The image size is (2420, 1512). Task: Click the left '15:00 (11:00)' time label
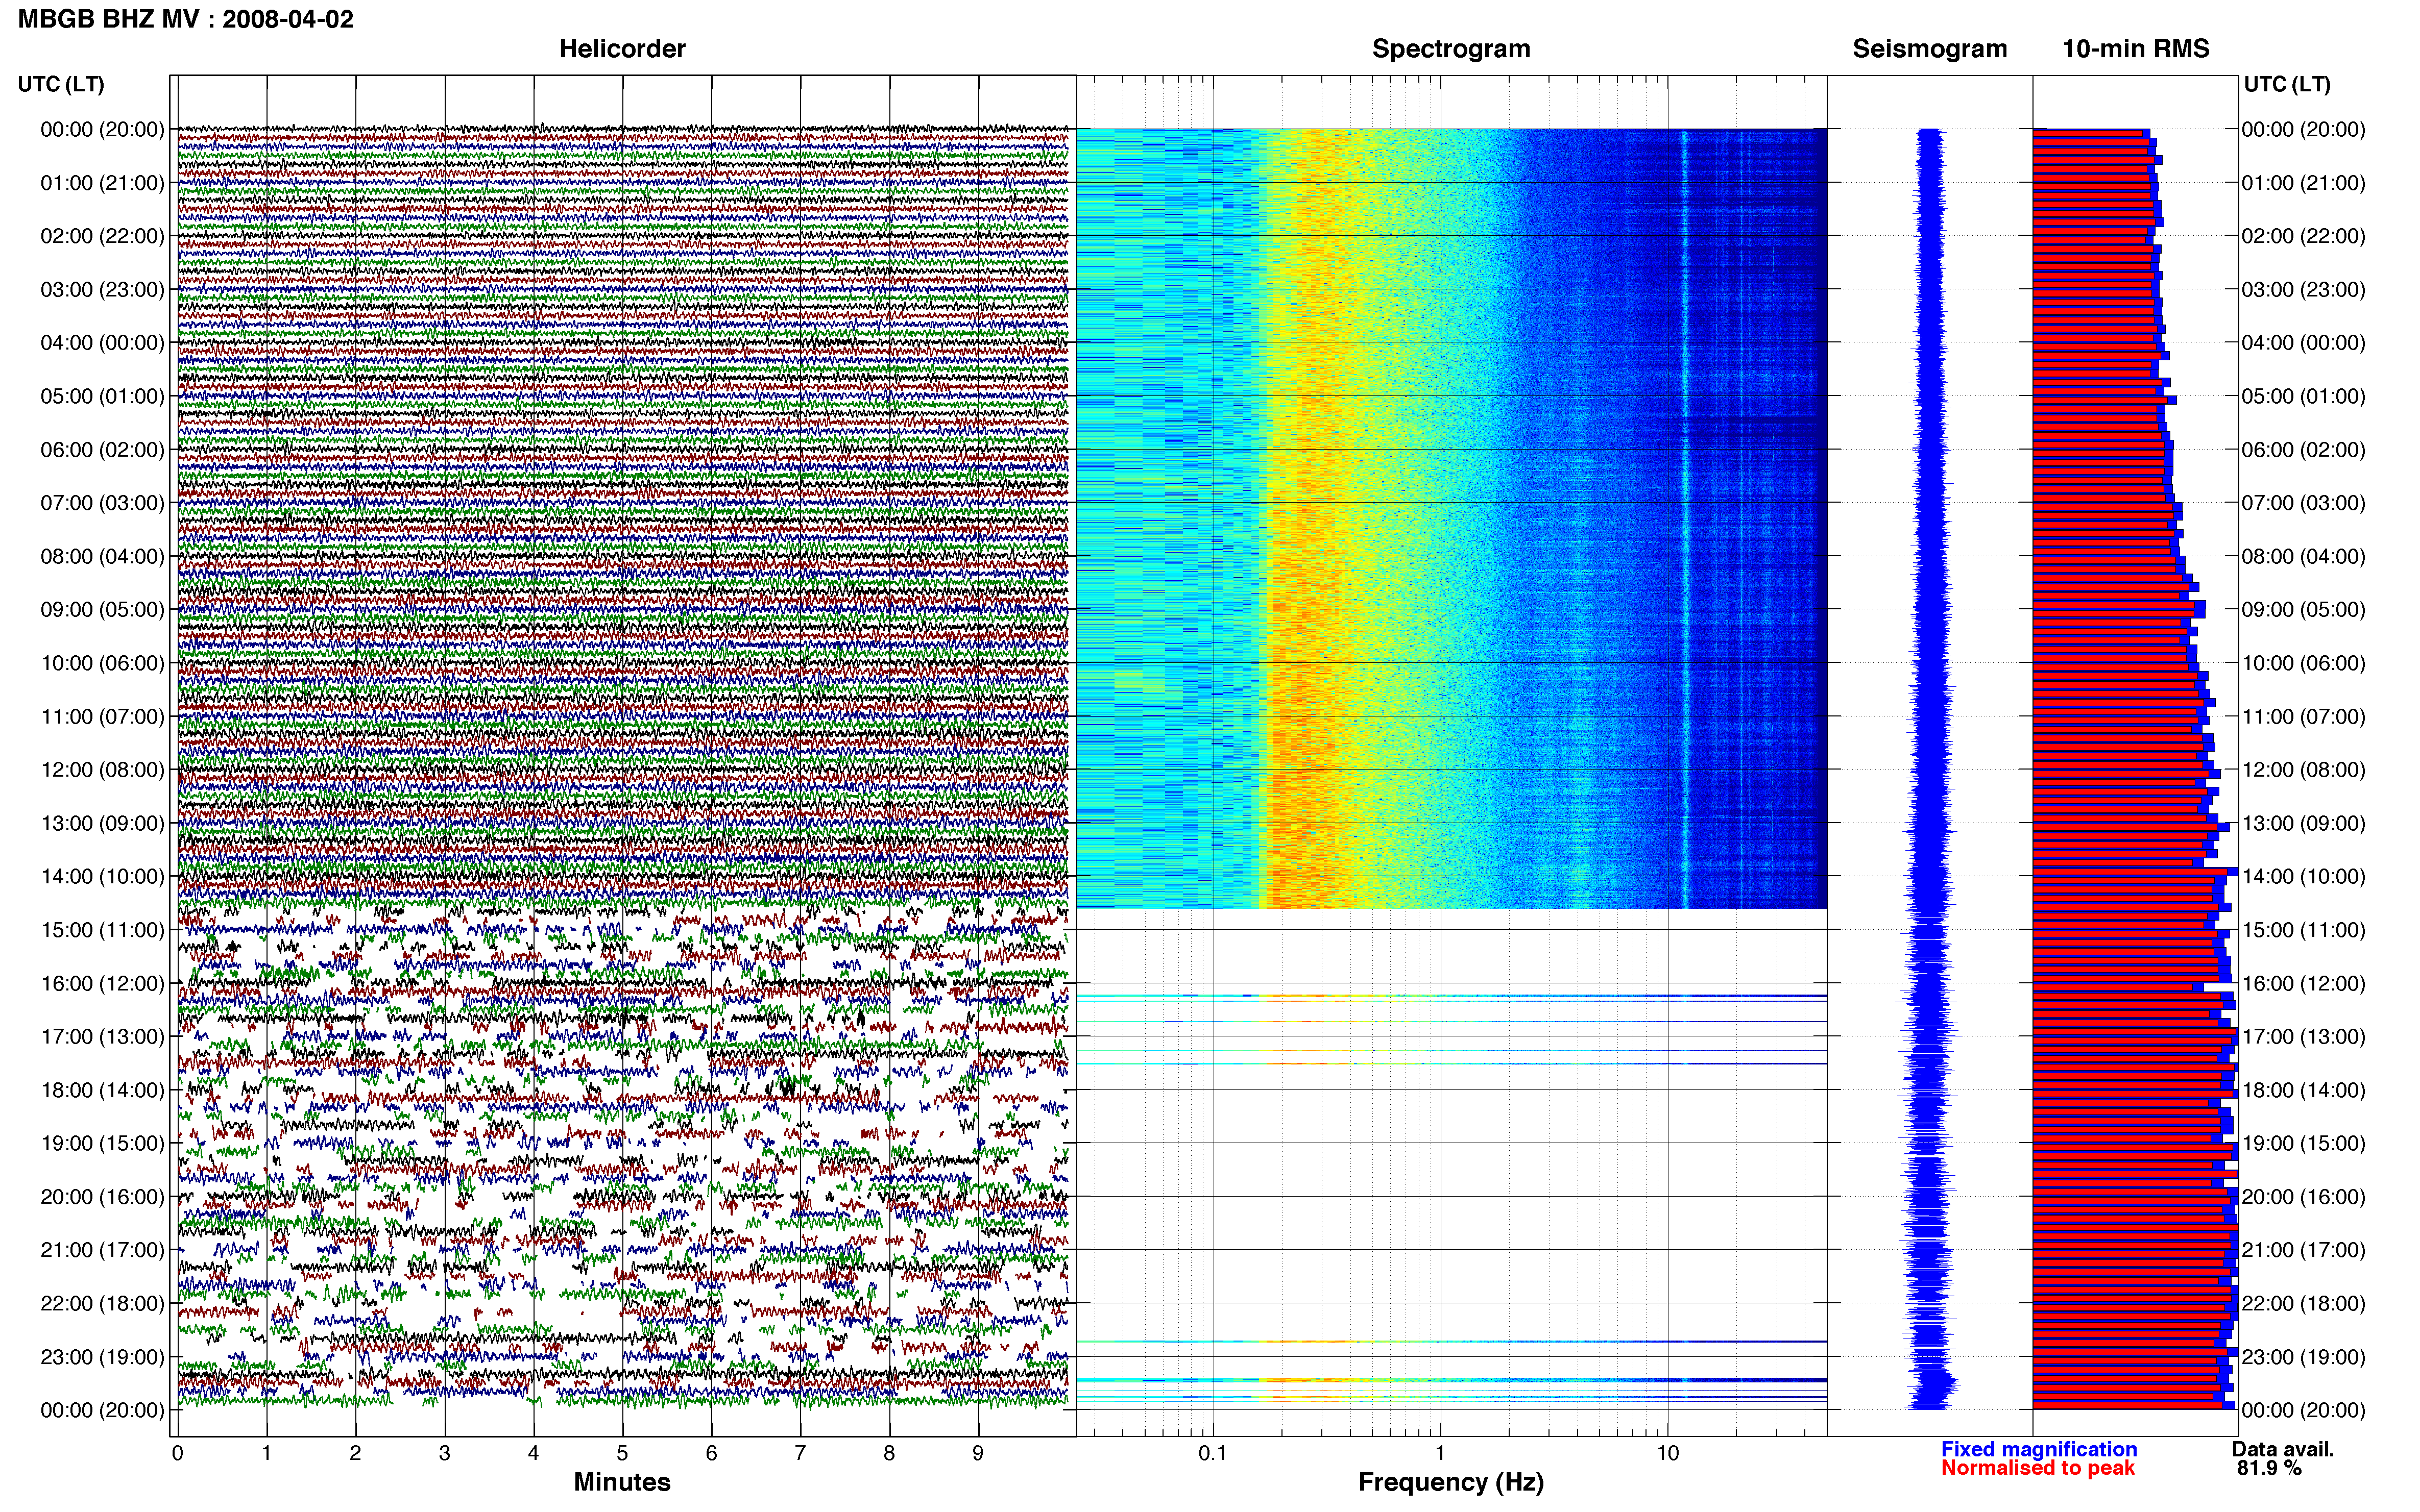click(x=102, y=930)
